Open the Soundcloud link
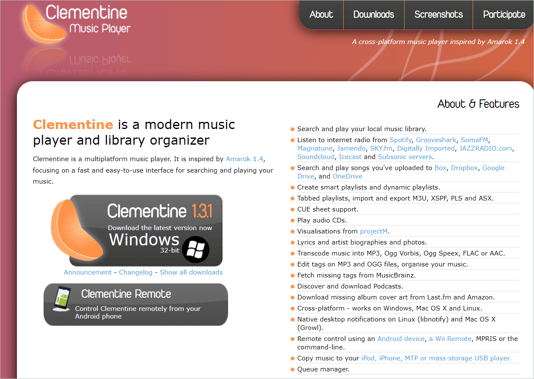The height and width of the screenshot is (379, 534). point(316,157)
